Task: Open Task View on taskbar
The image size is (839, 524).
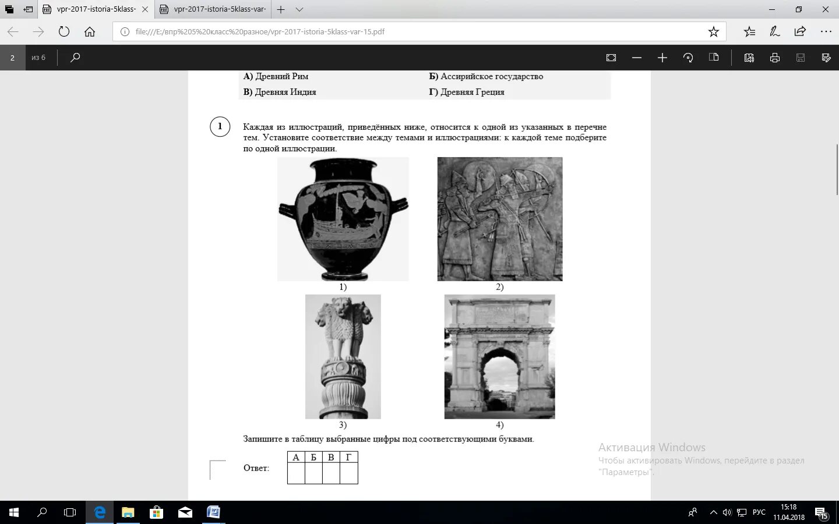Action: click(x=70, y=512)
